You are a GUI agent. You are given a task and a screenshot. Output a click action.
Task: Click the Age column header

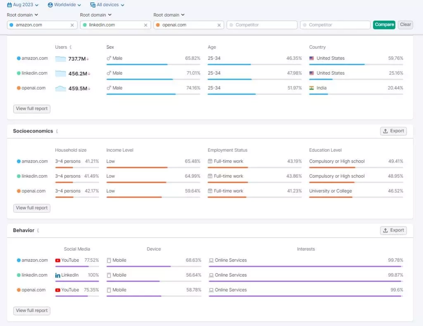tap(212, 47)
